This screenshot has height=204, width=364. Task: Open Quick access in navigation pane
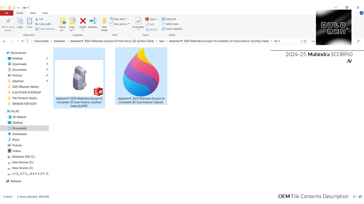point(18,53)
